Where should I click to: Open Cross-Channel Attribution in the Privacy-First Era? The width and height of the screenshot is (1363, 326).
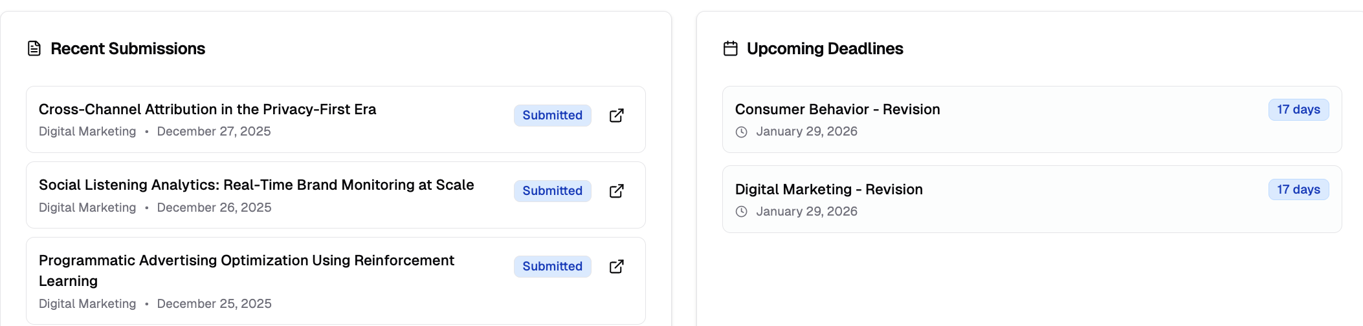pyautogui.click(x=207, y=109)
